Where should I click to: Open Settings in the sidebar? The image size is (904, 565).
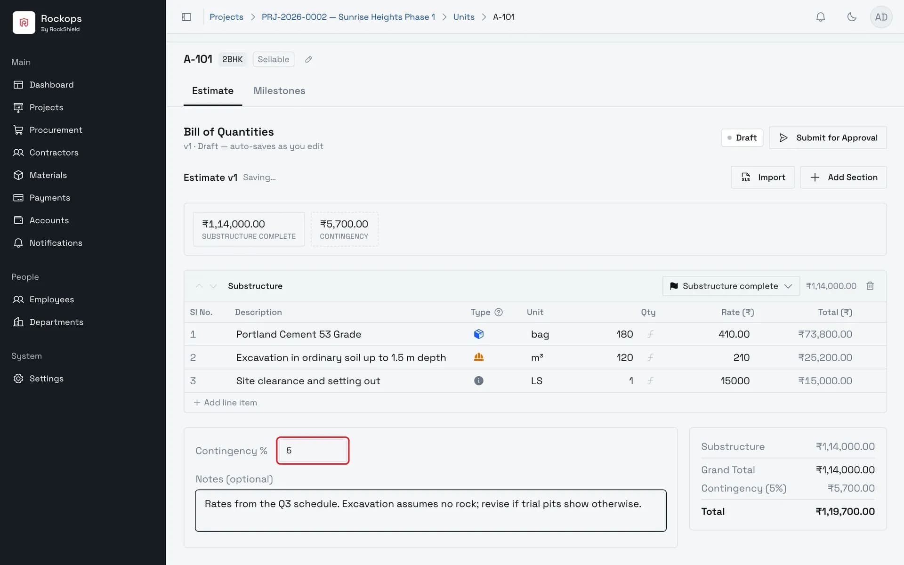click(x=46, y=379)
